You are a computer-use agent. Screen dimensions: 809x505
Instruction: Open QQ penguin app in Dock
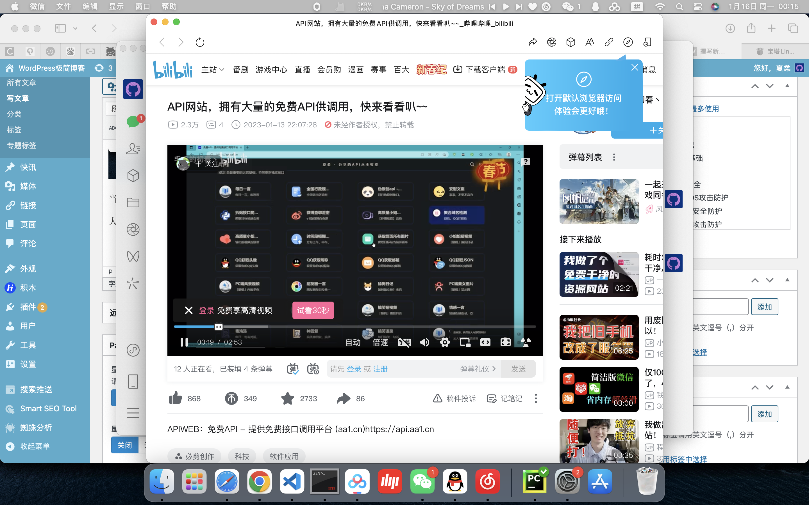455,482
